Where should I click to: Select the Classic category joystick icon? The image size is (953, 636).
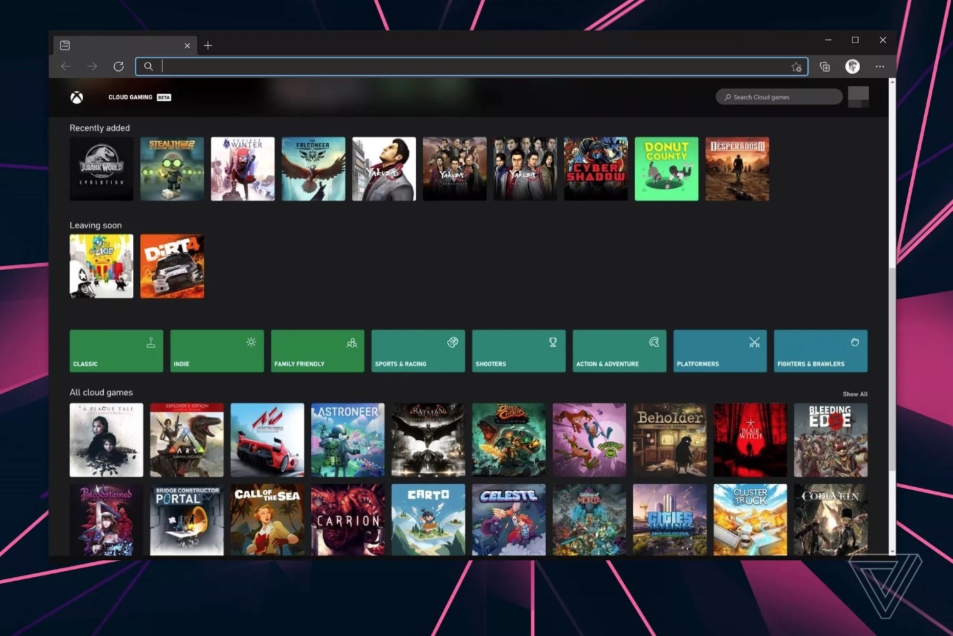[150, 342]
